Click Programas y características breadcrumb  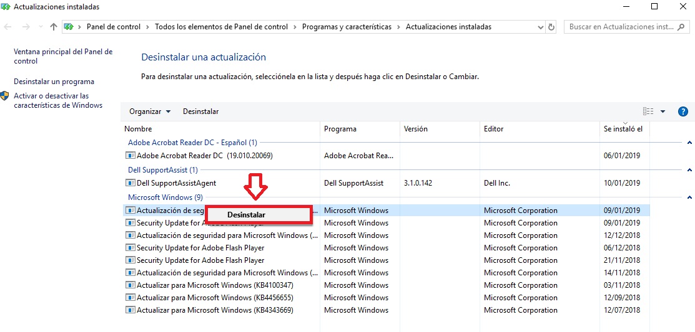pyautogui.click(x=347, y=27)
